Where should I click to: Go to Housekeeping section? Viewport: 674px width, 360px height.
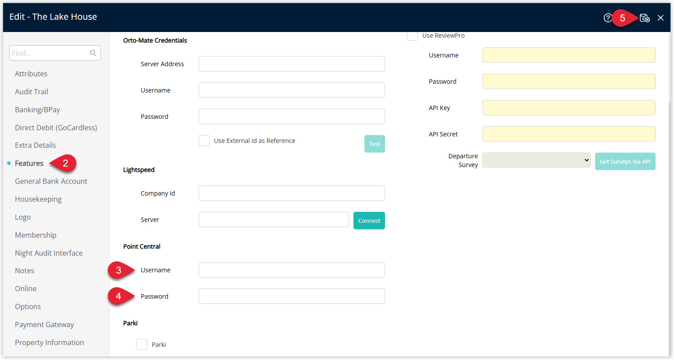pyautogui.click(x=38, y=199)
